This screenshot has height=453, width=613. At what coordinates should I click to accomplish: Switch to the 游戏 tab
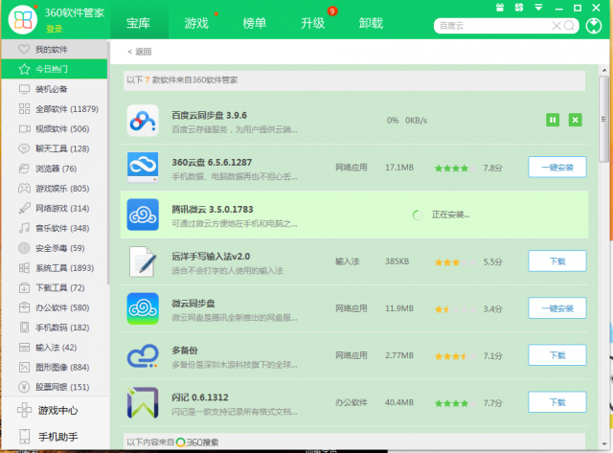click(x=196, y=23)
